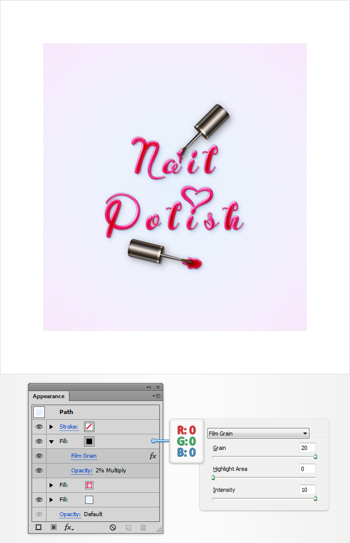
Task: Click Add New Stroke icon in panel footer
Action: pyautogui.click(x=38, y=527)
